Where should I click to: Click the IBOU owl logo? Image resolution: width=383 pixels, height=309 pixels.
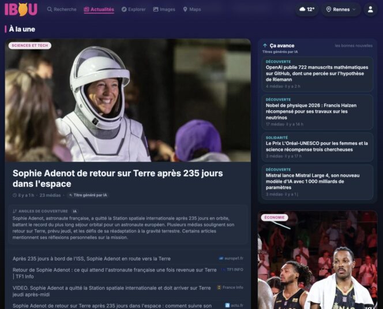[x=21, y=9]
